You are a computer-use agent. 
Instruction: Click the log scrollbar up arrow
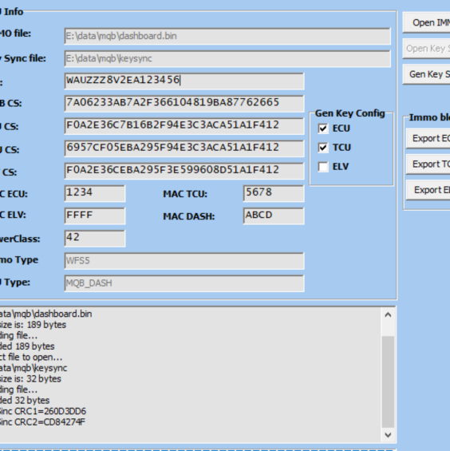pyautogui.click(x=388, y=315)
